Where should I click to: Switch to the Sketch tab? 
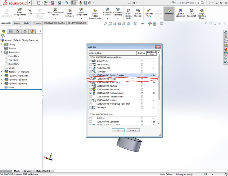coord(27,23)
